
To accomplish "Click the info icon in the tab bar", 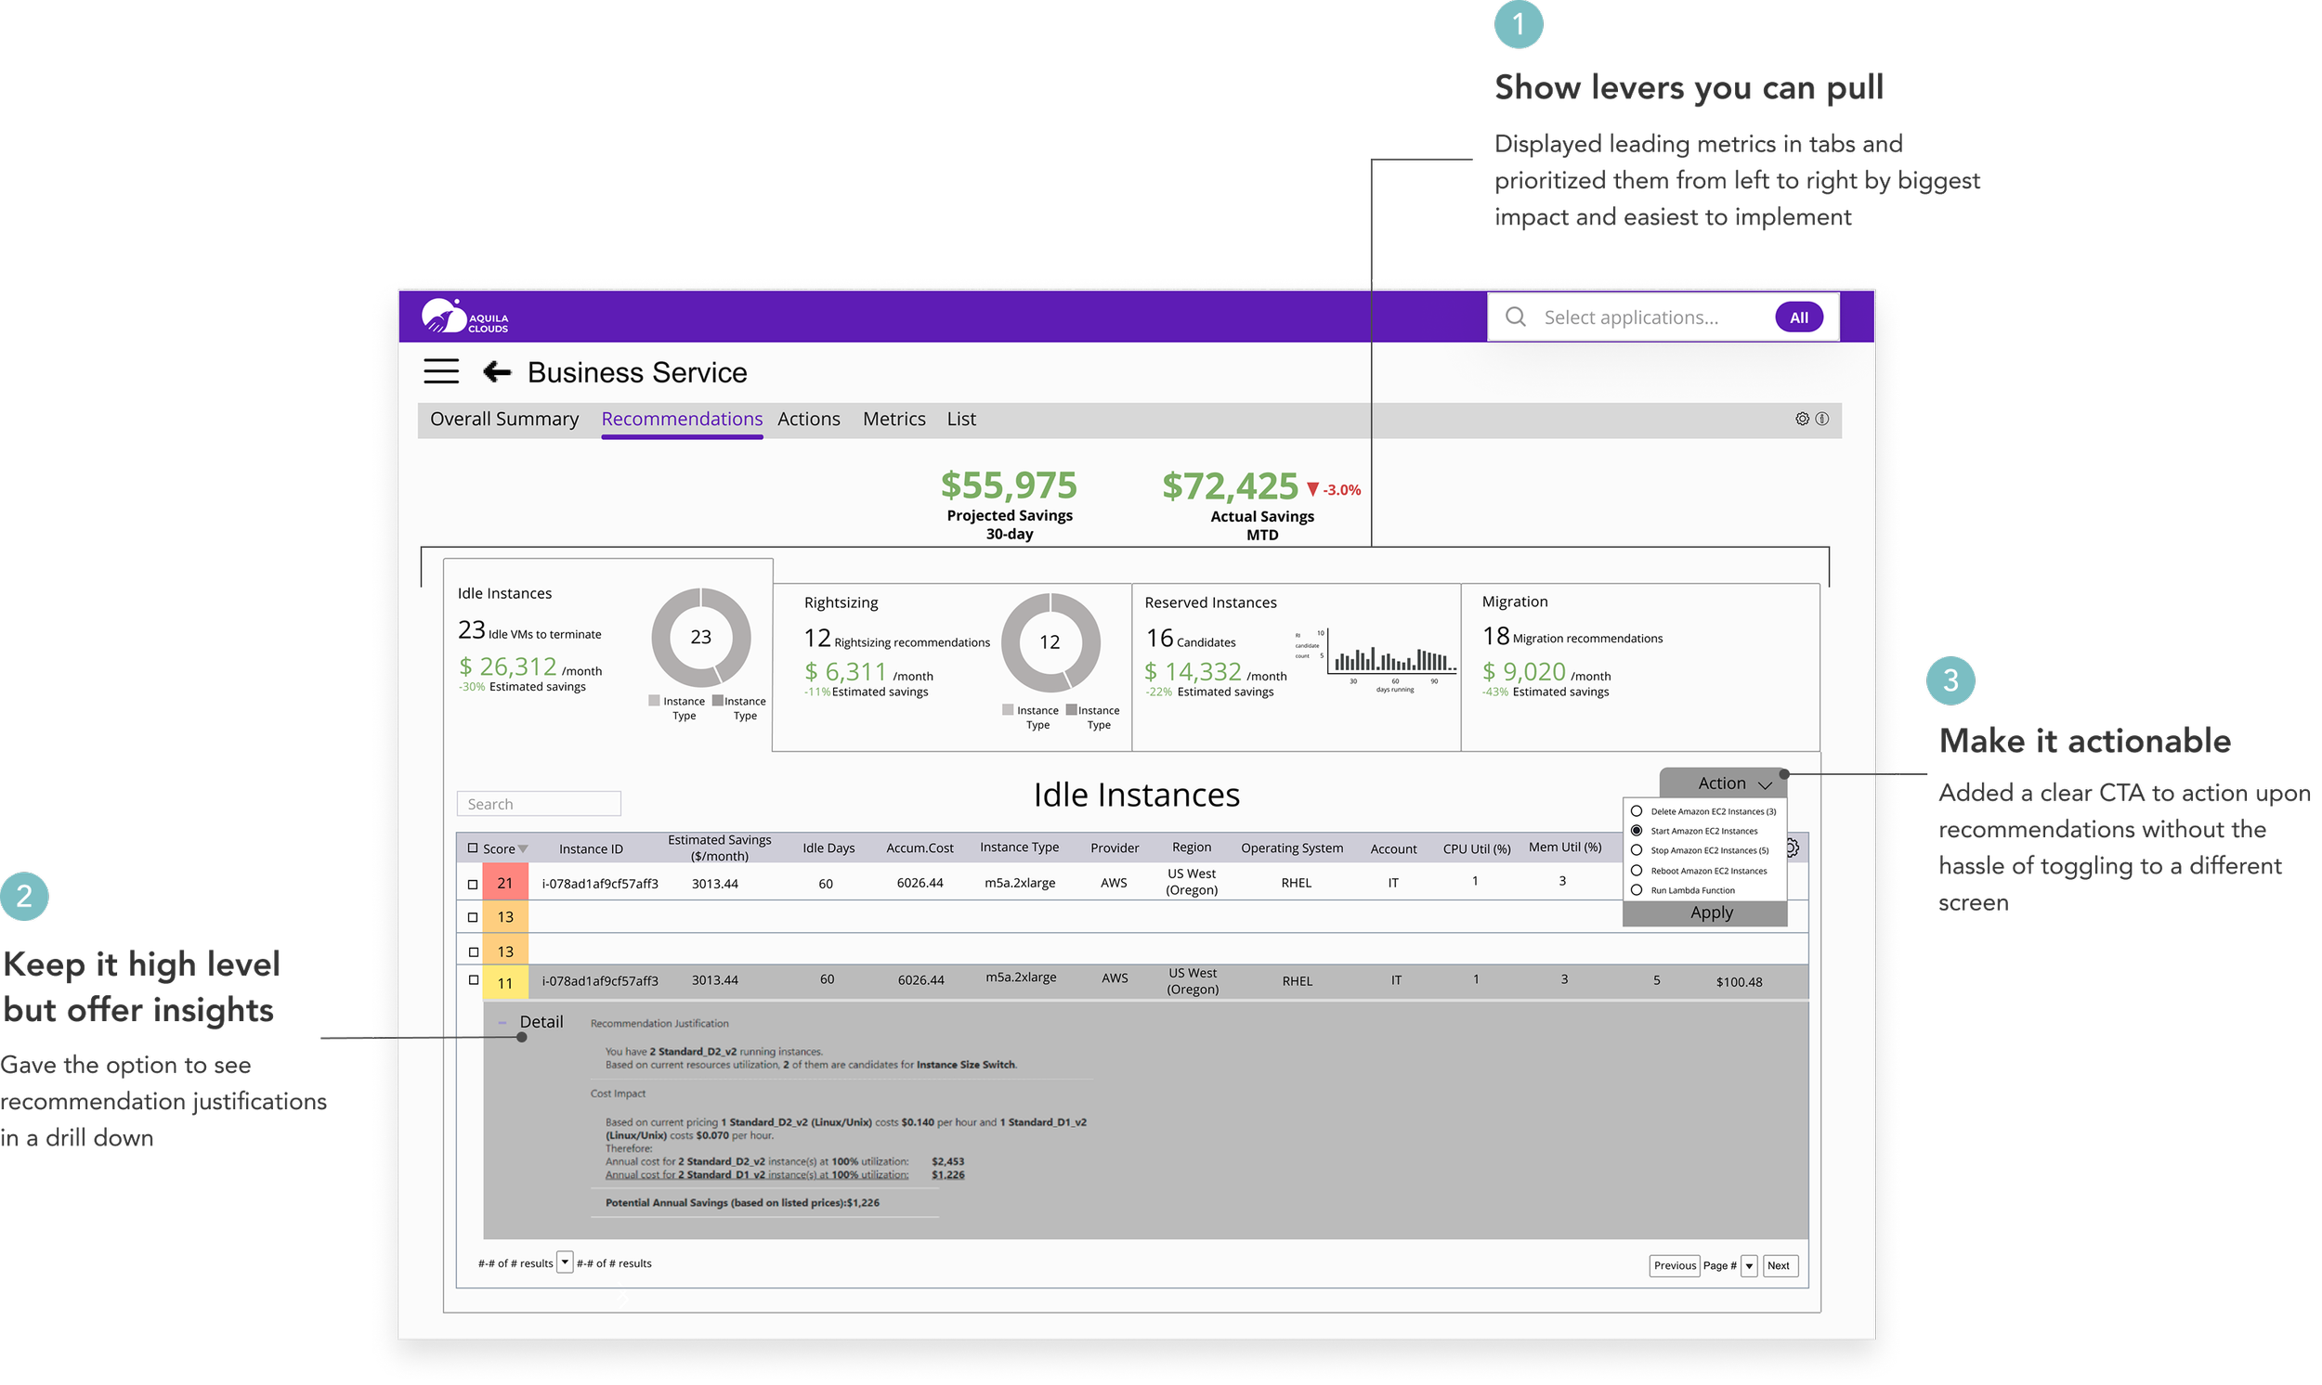I will click(x=1821, y=419).
